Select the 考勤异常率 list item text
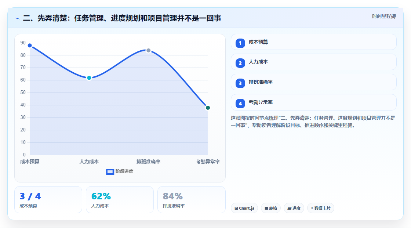 tap(261, 102)
